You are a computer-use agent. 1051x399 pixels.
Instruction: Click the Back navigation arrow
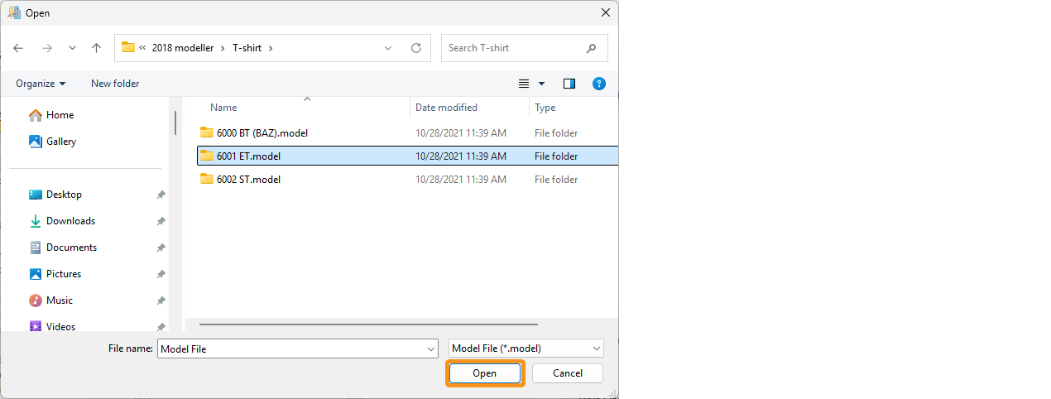pos(18,48)
